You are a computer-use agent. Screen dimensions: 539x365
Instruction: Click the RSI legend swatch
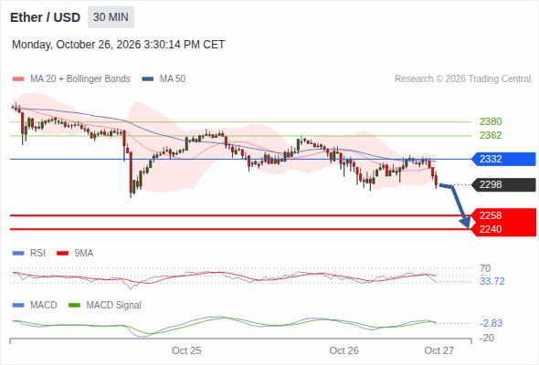click(18, 254)
